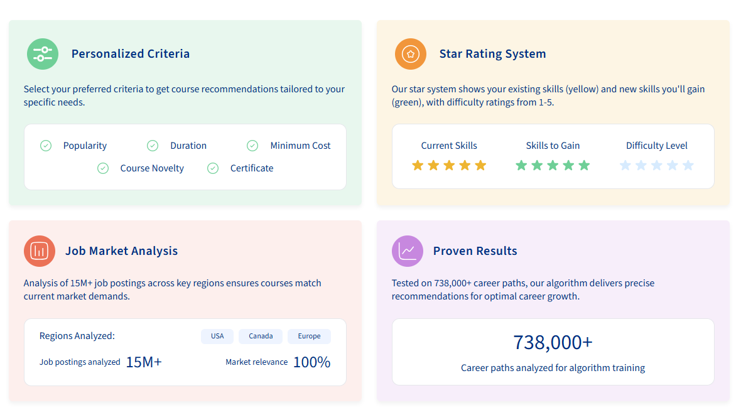741x415 pixels.
Task: Click the first pale Difficulty Level star
Action: pos(625,165)
